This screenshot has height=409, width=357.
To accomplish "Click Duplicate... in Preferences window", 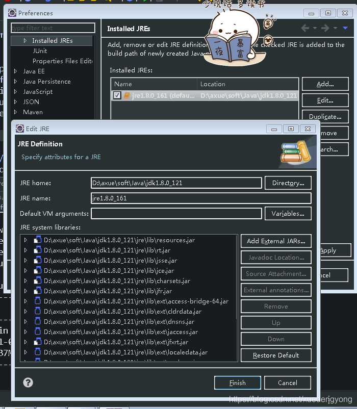I will pos(325,117).
